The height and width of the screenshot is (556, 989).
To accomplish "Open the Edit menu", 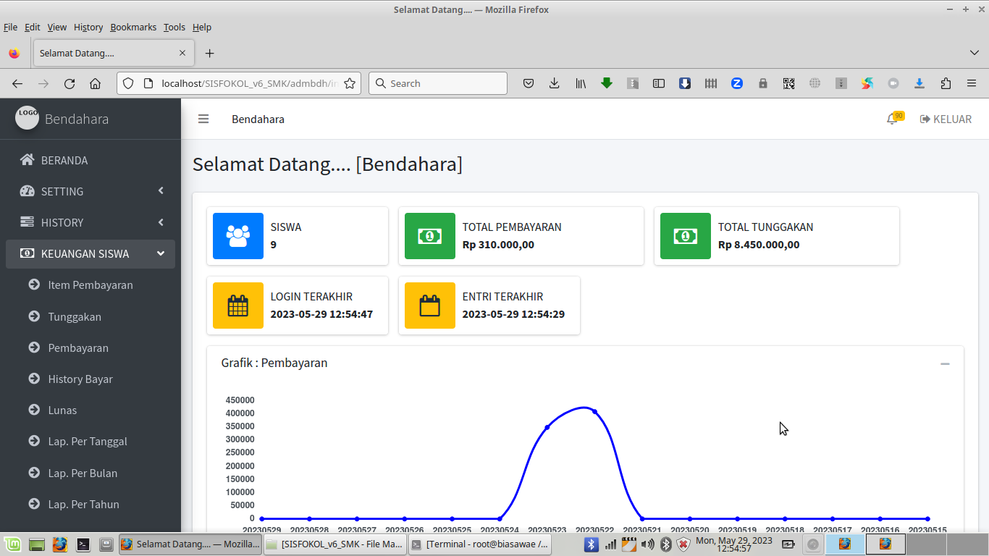I will coord(33,27).
